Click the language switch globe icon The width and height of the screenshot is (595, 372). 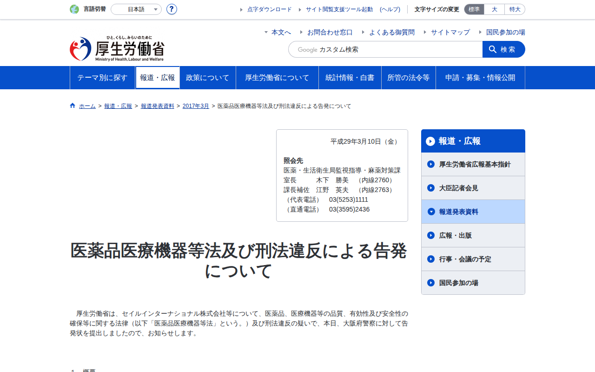pyautogui.click(x=74, y=9)
